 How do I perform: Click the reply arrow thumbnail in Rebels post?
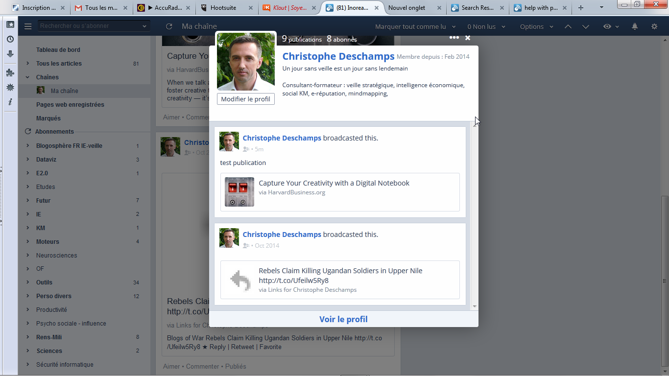tap(239, 280)
